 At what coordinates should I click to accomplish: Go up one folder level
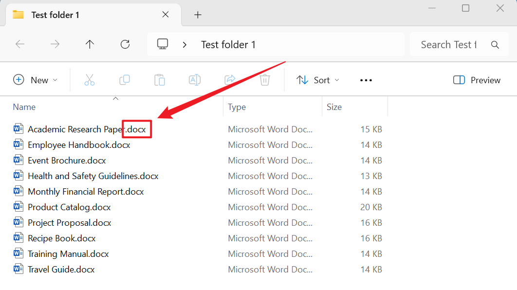(90, 45)
